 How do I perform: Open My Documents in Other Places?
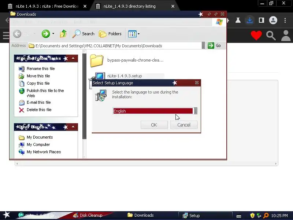pyautogui.click(x=40, y=137)
